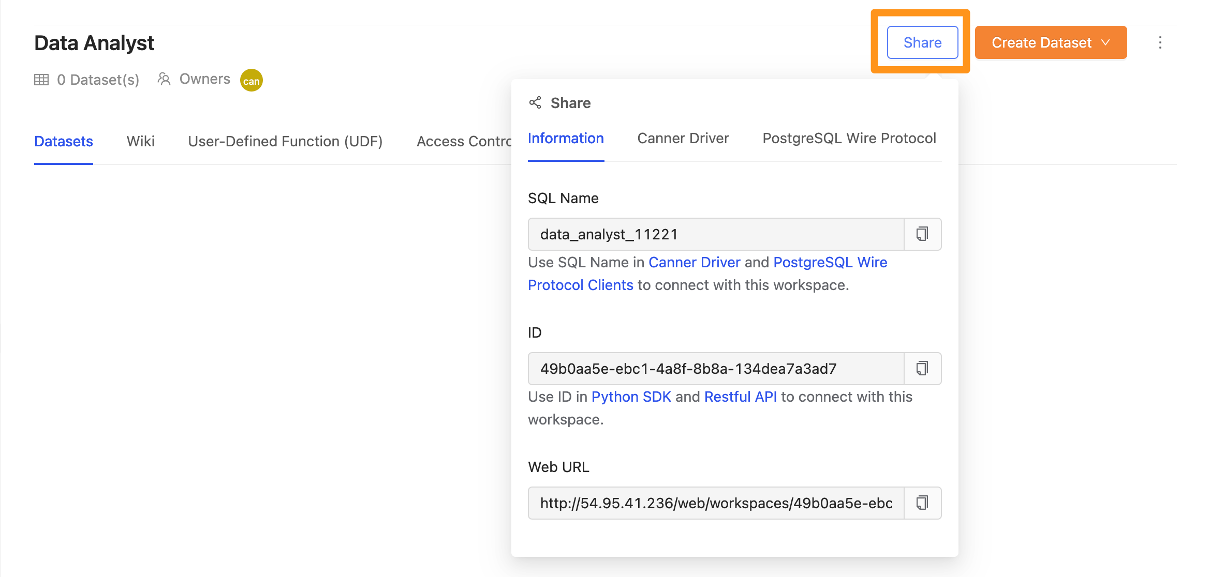Click the 'Data Analyst' workspace title
The height and width of the screenshot is (577, 1210).
pyautogui.click(x=94, y=43)
